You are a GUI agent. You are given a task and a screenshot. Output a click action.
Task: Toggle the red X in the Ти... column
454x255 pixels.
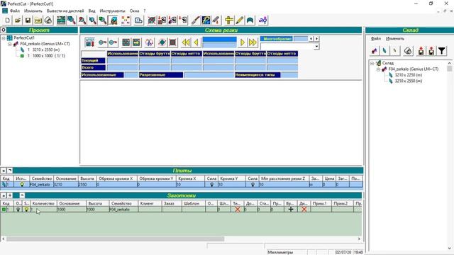238,210
